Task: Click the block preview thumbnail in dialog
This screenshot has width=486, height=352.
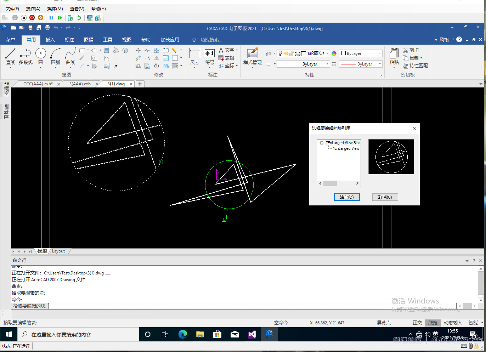Action: 391,157
